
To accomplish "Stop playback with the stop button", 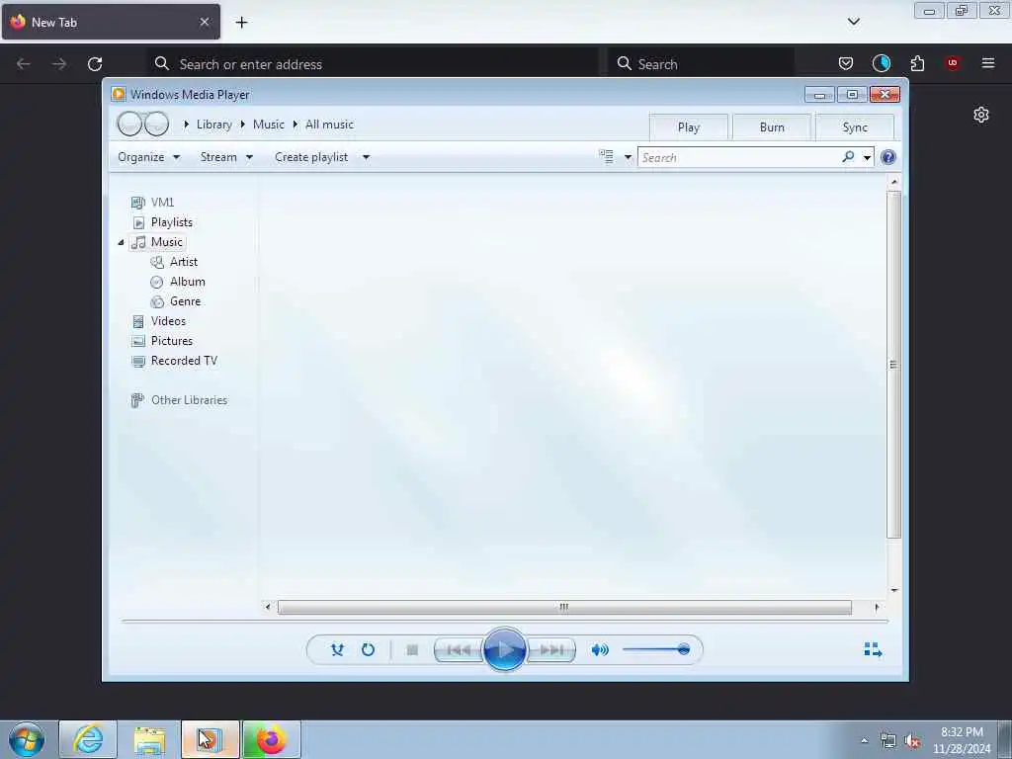I will coord(412,650).
